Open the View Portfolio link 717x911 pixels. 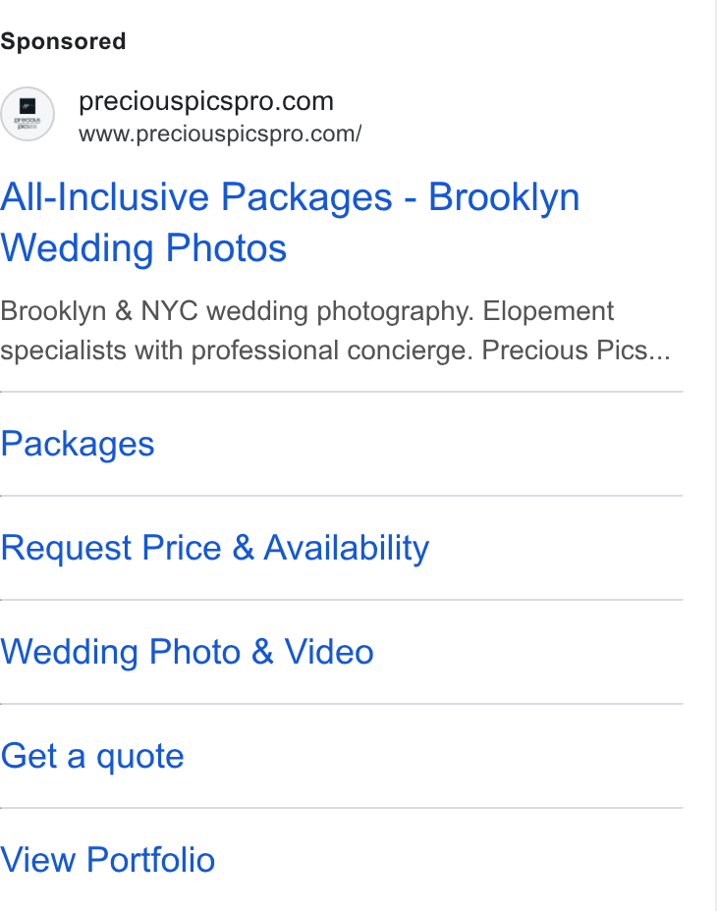pyautogui.click(x=108, y=859)
